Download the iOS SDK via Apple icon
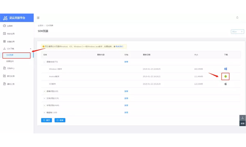 [225, 84]
